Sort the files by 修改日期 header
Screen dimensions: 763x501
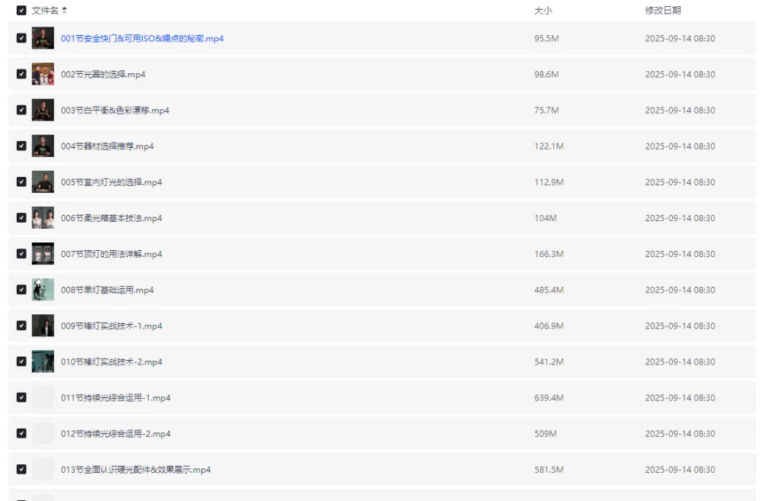coord(662,11)
